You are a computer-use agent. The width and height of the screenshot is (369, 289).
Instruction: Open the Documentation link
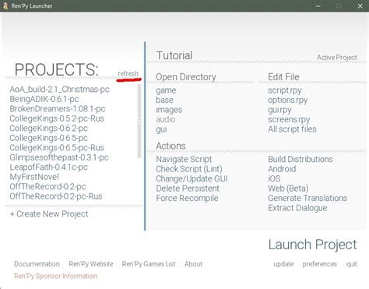tap(37, 264)
